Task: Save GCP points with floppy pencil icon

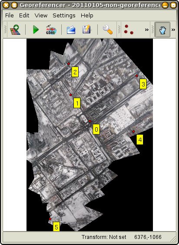Action: click(x=87, y=30)
